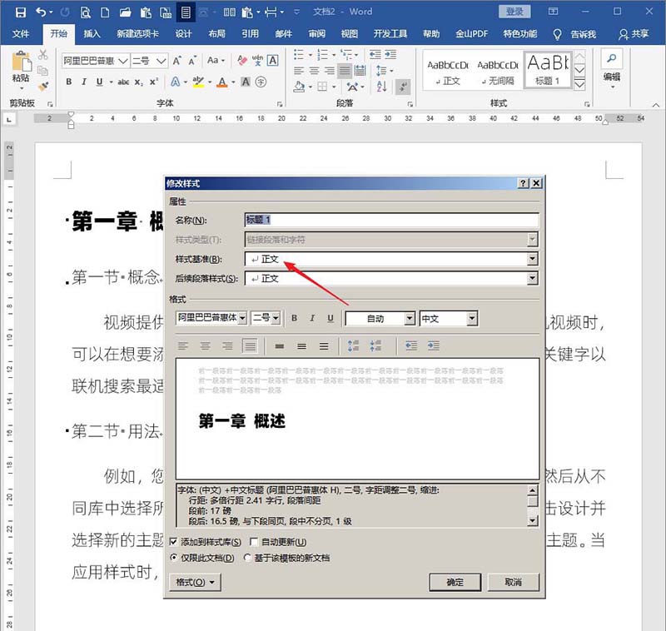Click the Save icon on Quick Access Toolbar
Screen dimensions: 666x631
point(22,12)
